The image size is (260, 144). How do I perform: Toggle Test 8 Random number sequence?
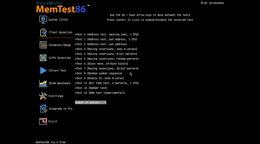(x=99, y=73)
